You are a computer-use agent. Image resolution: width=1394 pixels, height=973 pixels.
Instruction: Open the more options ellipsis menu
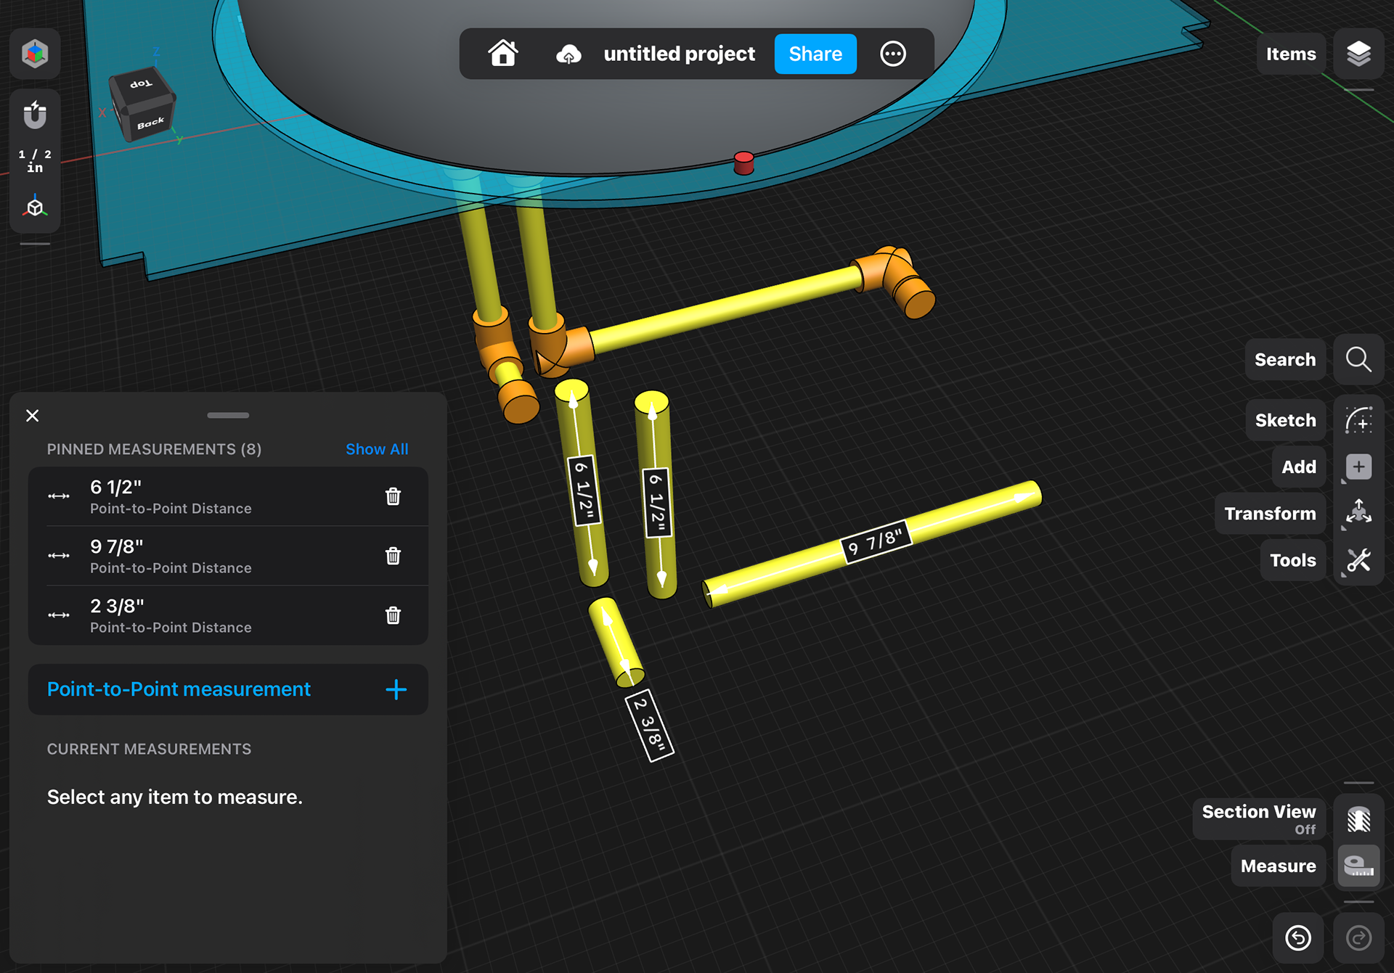[x=893, y=54]
